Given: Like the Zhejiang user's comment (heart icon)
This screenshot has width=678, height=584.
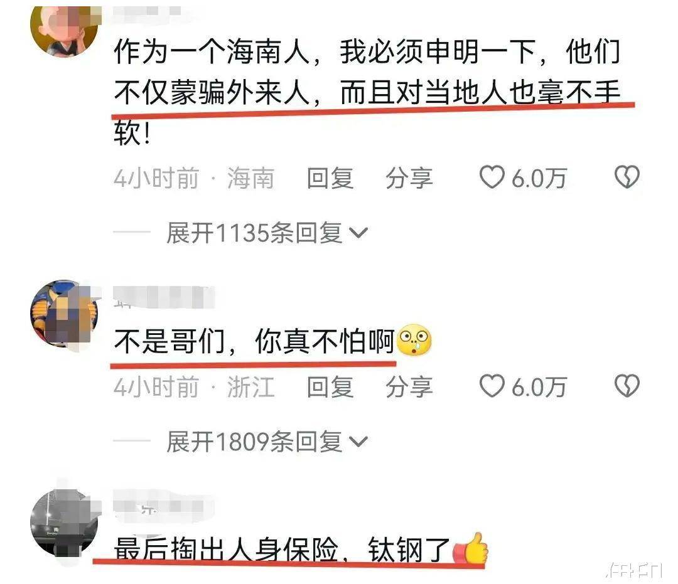Looking at the screenshot, I should [492, 386].
